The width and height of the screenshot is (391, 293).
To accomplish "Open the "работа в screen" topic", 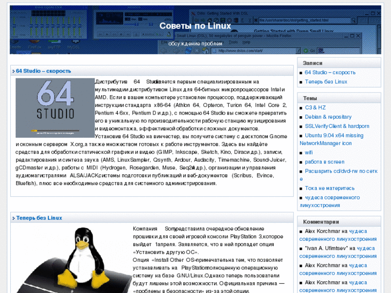I will (x=324, y=162).
